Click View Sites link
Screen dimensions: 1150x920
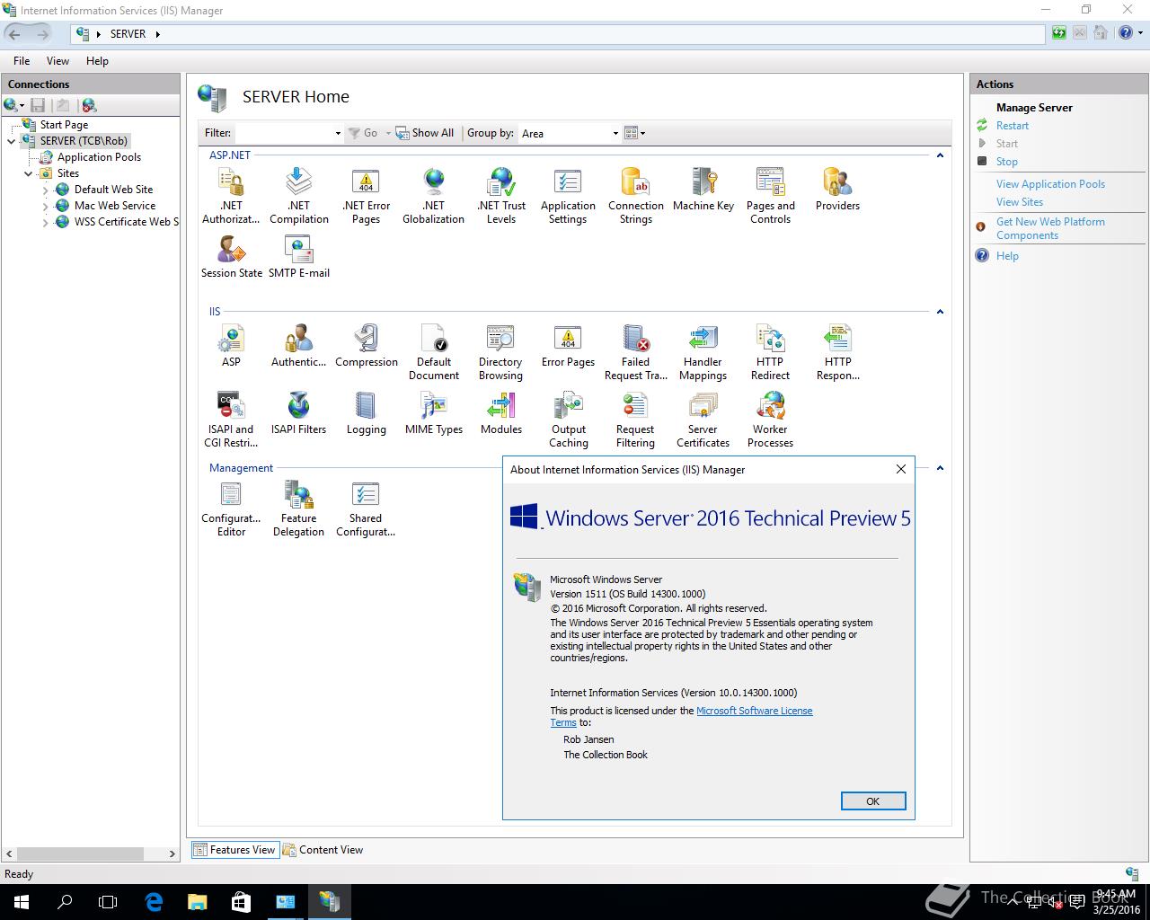(1019, 202)
